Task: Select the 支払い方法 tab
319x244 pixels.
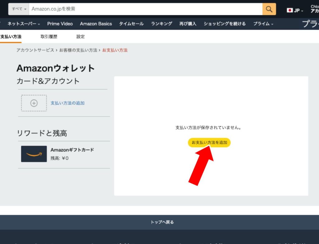Action: [x=11, y=37]
